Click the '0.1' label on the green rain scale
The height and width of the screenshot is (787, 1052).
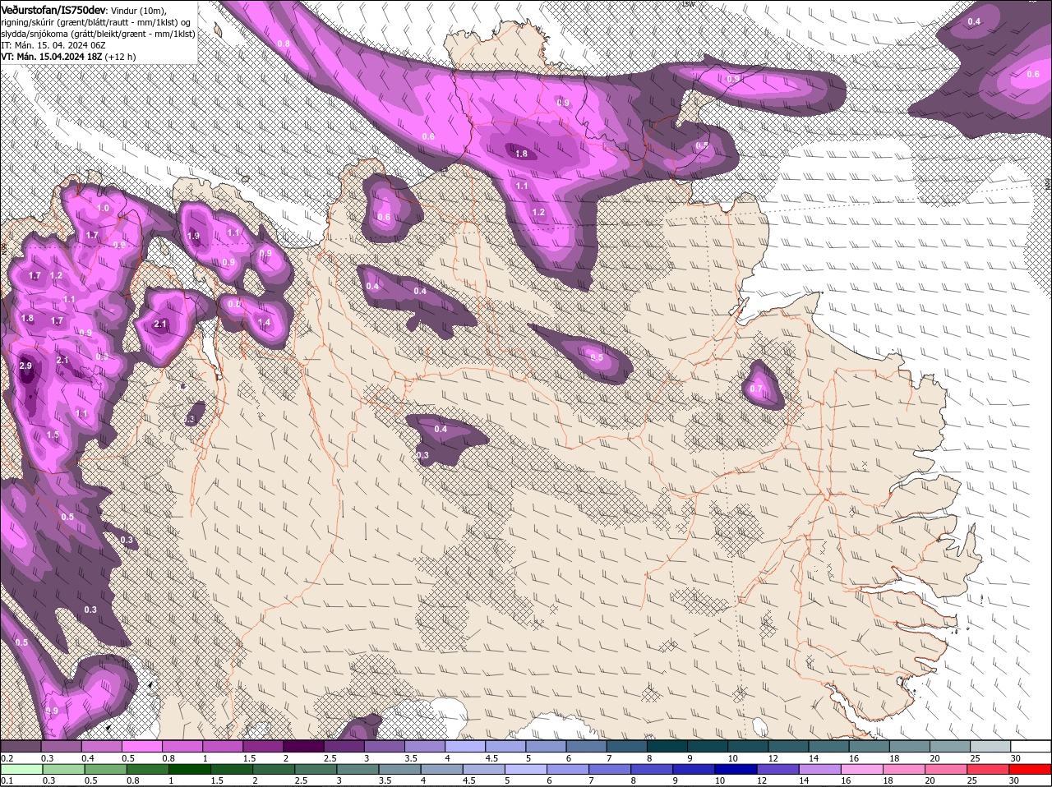[7, 780]
